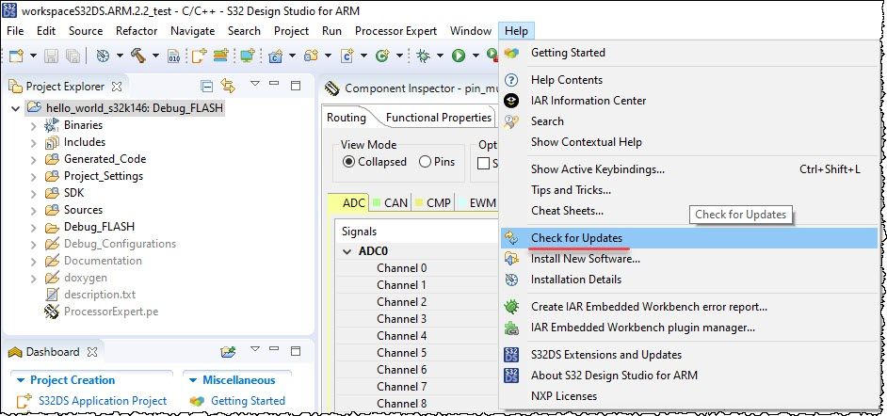887x416 pixels.
Task: Open the Dashboard view menu triangle
Action: [x=254, y=349]
